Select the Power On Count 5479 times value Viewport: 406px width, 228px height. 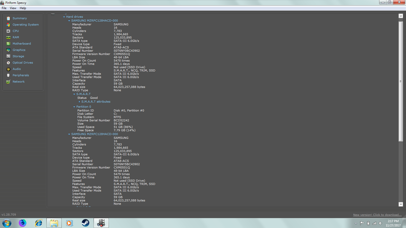pyautogui.click(x=122, y=174)
